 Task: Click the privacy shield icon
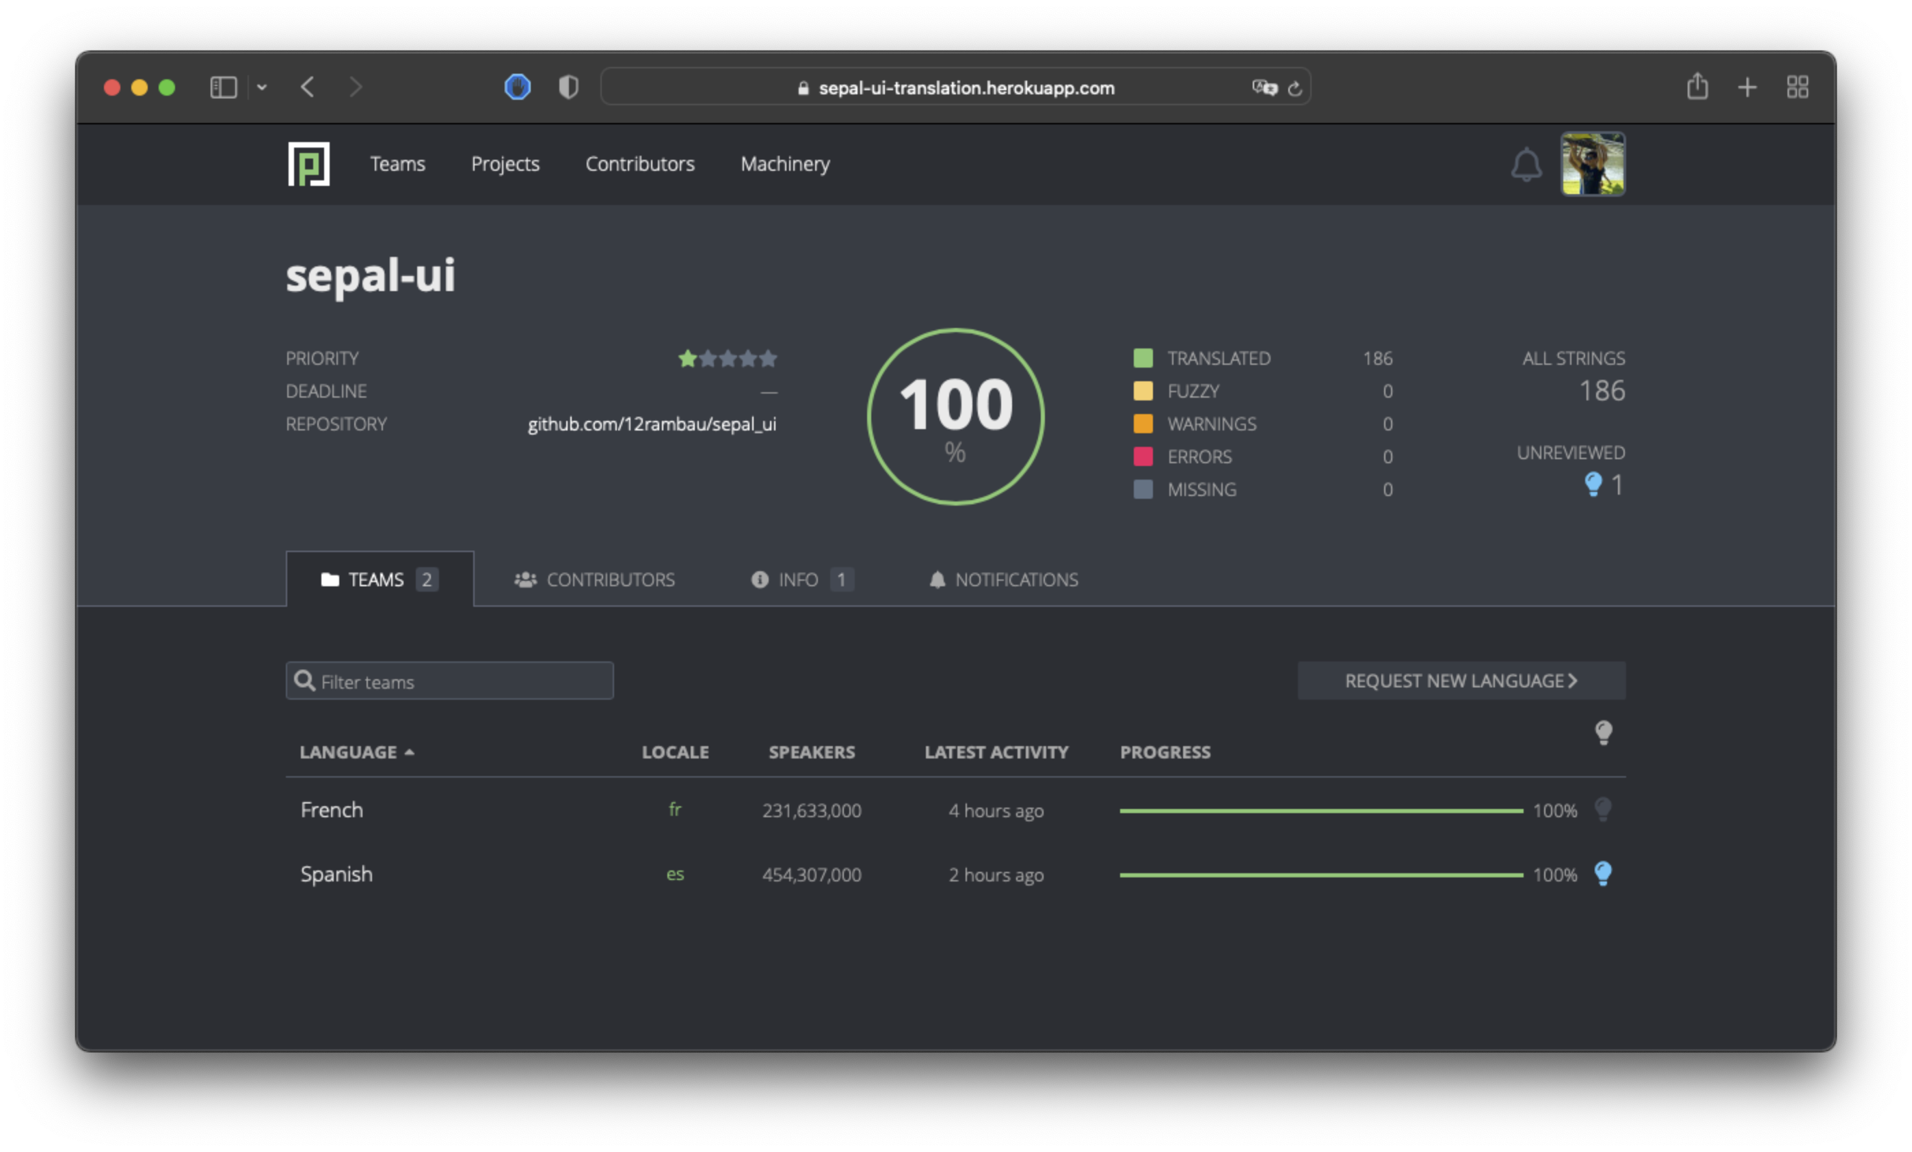[568, 87]
